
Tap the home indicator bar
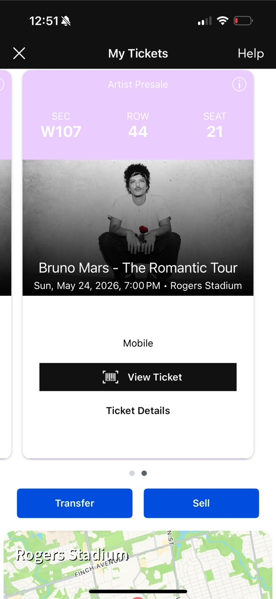pos(138,591)
